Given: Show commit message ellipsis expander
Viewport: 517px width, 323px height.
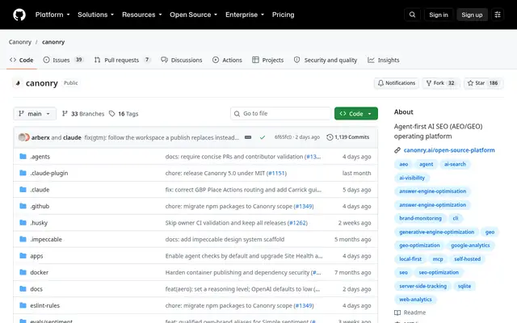Looking at the screenshot, I should pos(248,137).
